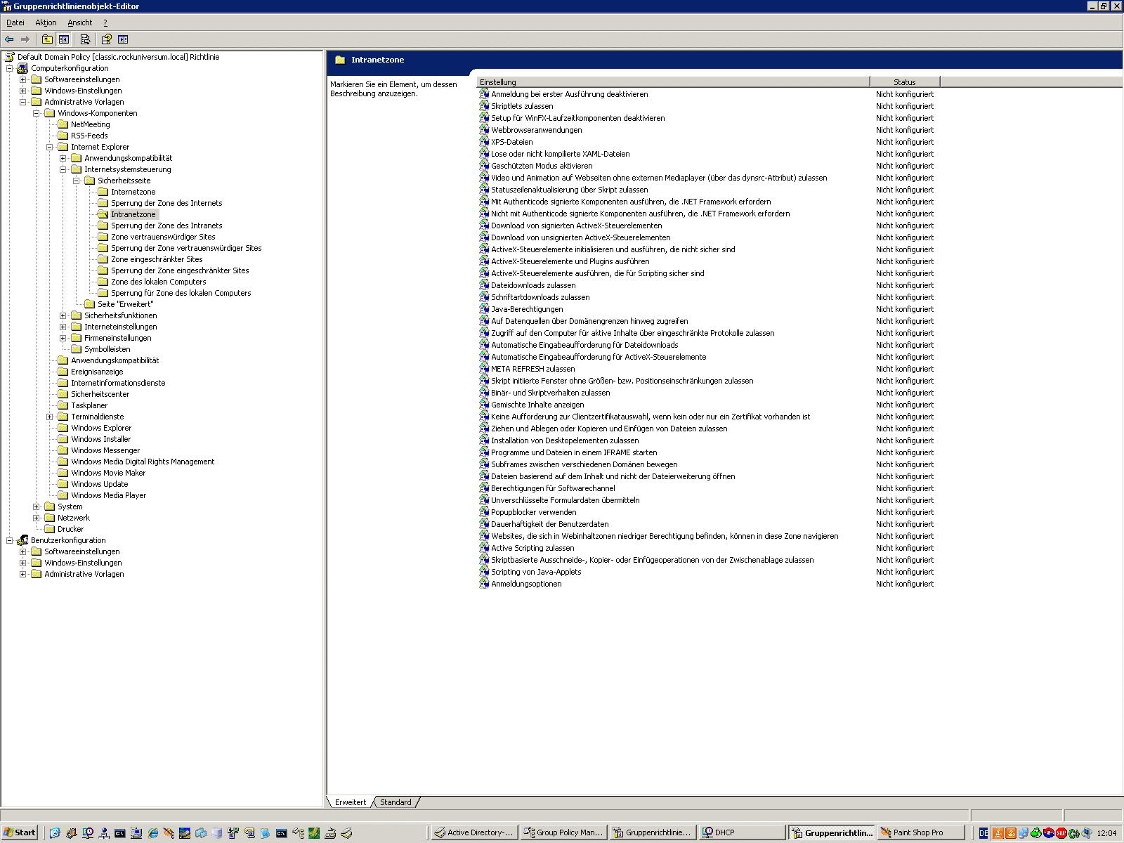Open first command prompt quick launch icon

120,833
